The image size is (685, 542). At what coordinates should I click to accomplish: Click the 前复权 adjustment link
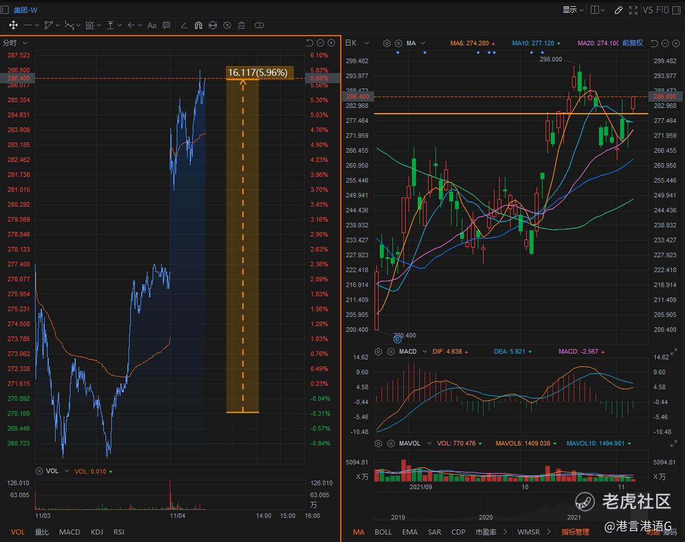[x=632, y=43]
